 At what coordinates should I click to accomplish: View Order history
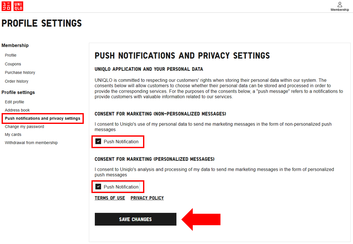coord(17,81)
